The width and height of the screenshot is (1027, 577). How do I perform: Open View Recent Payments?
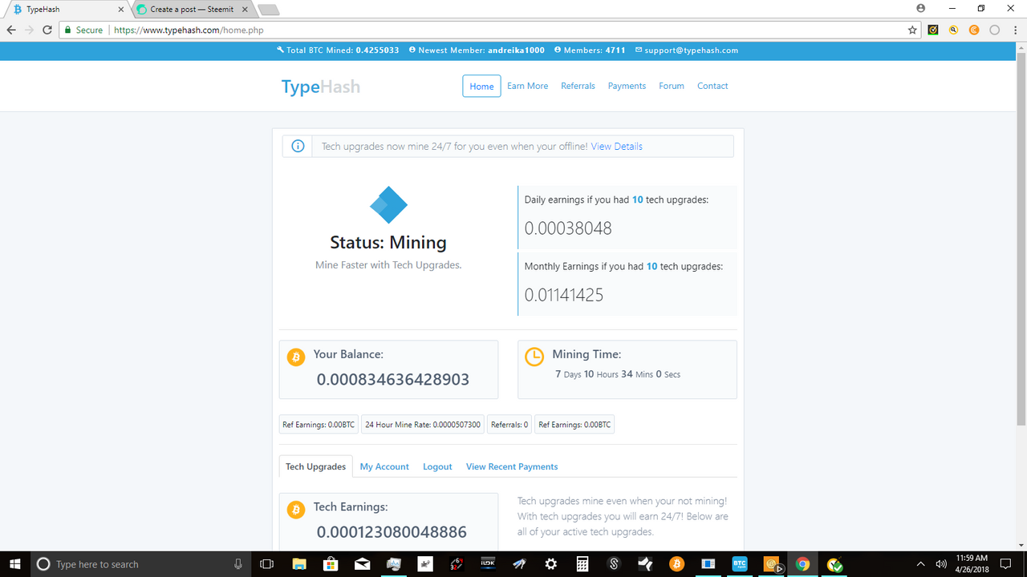pyautogui.click(x=512, y=466)
